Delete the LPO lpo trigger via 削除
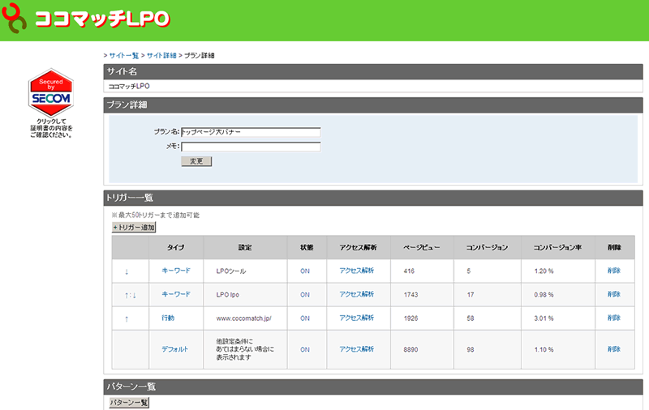649x410 pixels. [614, 294]
